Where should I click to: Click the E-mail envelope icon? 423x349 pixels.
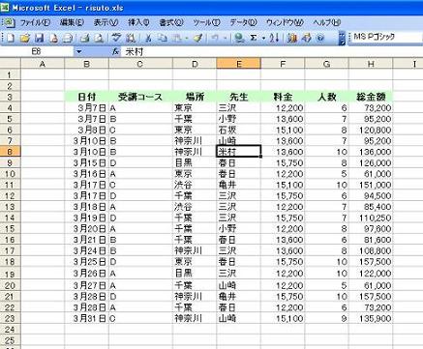point(68,38)
